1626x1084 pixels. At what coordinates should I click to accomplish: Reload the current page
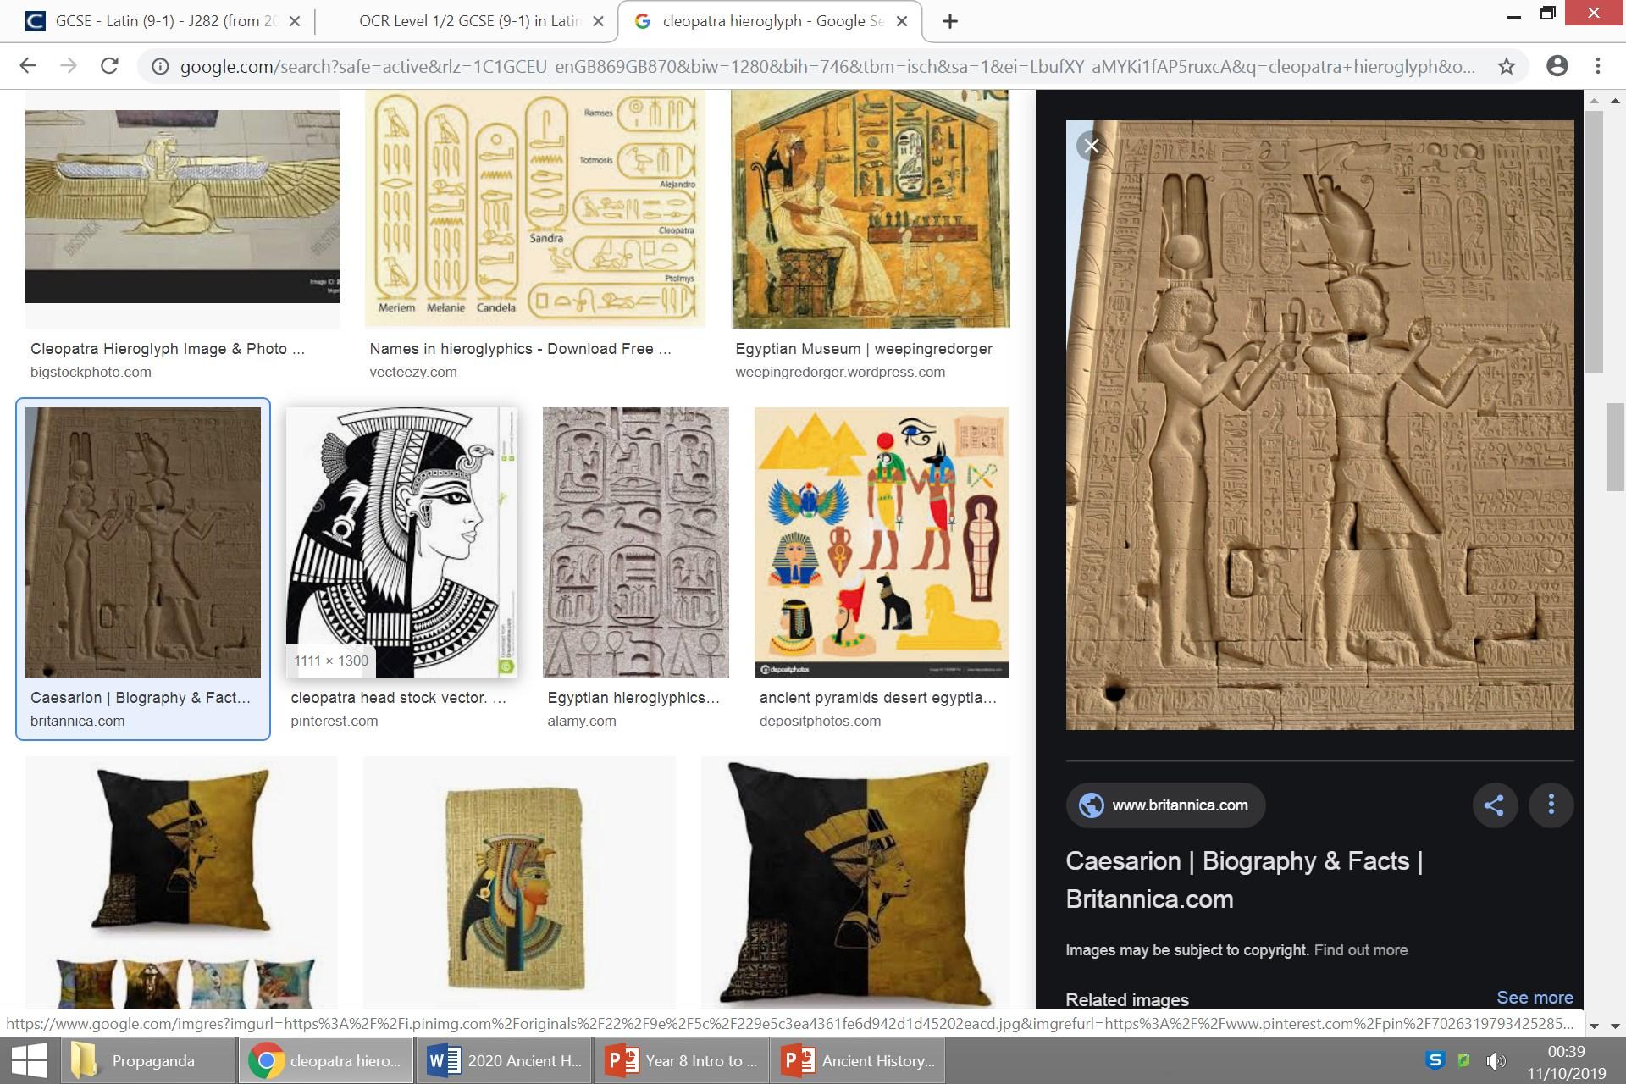click(109, 66)
